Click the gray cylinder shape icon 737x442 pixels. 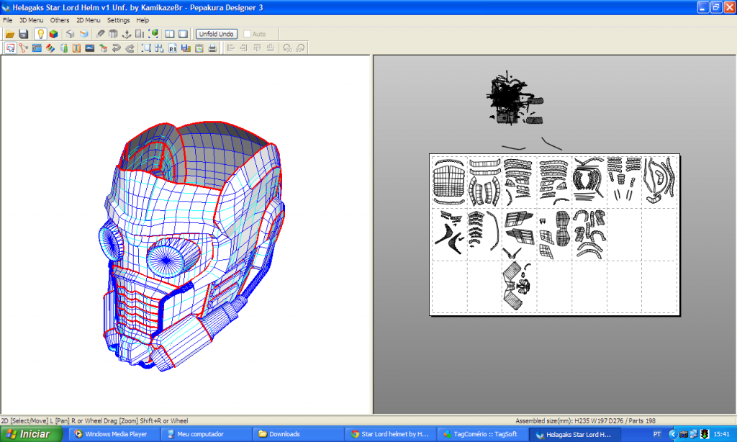coord(113,34)
